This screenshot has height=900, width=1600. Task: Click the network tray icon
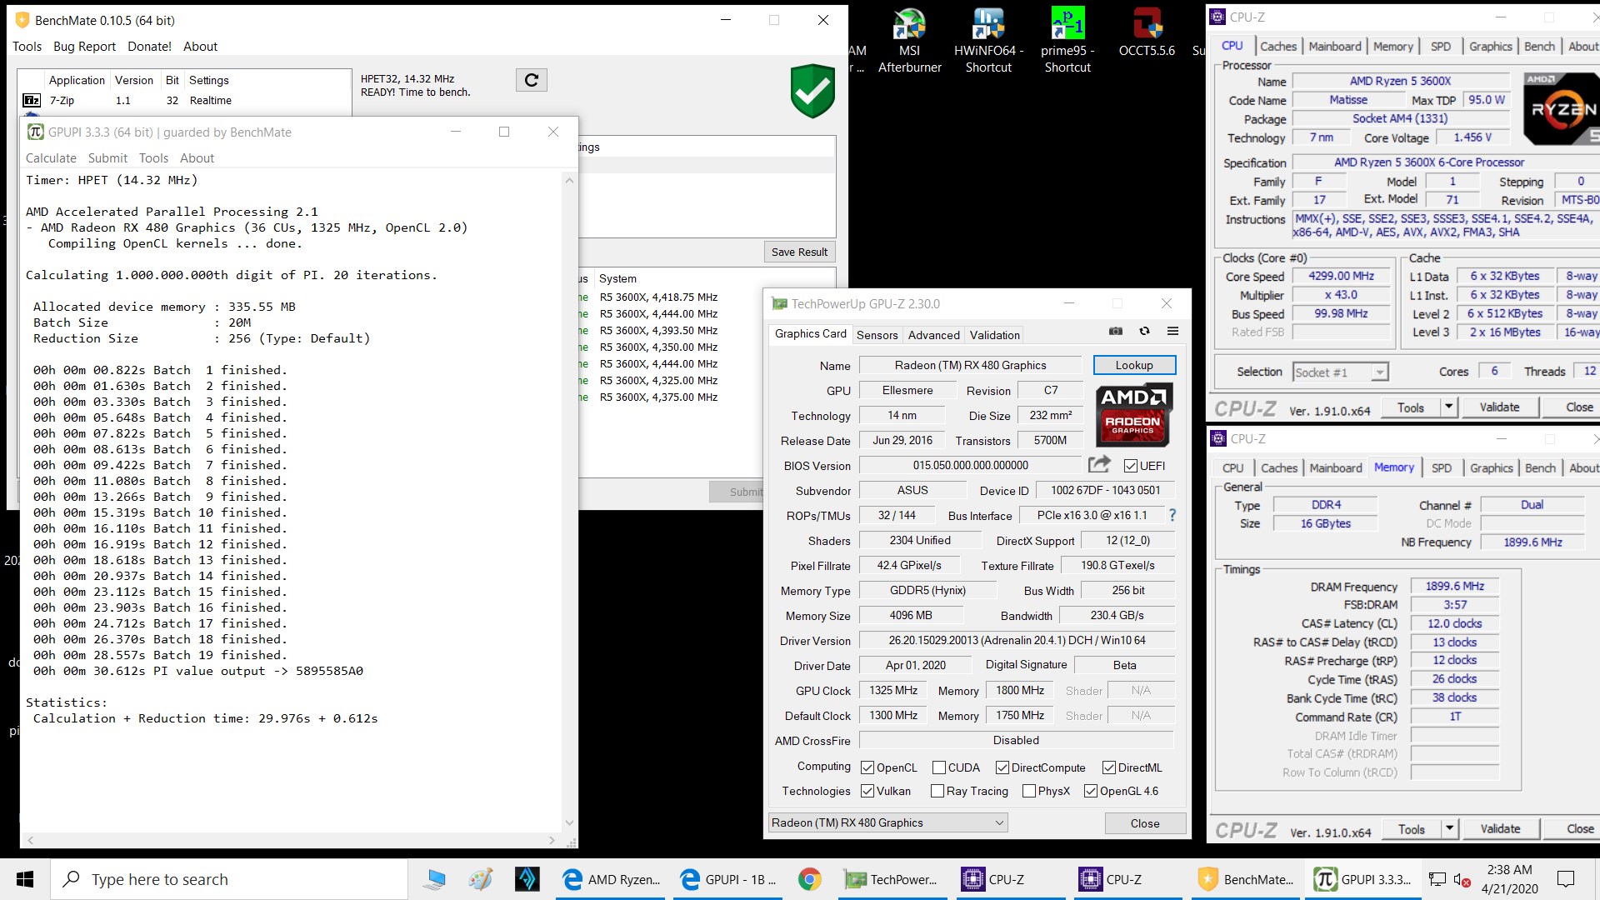point(1437,879)
